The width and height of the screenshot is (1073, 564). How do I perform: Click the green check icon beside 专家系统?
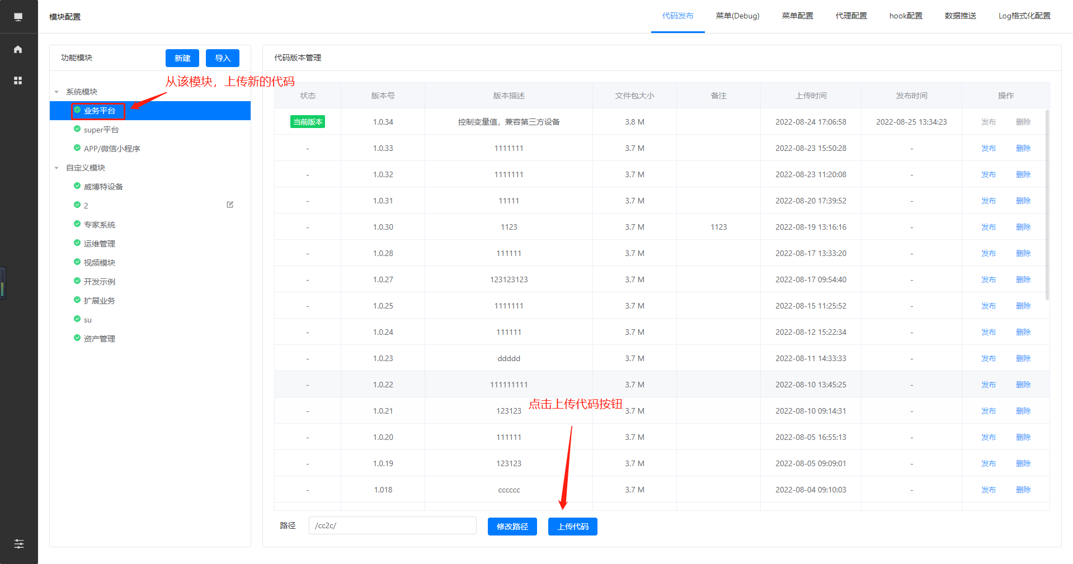click(x=77, y=224)
